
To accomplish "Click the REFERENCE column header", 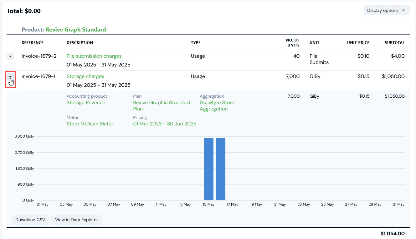I will 33,43.
